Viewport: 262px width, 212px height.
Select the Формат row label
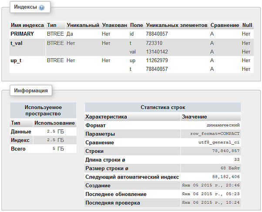click(x=96, y=126)
